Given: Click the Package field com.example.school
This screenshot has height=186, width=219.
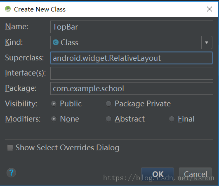Looking at the screenshot, I should tap(132, 89).
